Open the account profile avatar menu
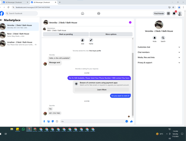This screenshot has height=141, width=186. 180,13
